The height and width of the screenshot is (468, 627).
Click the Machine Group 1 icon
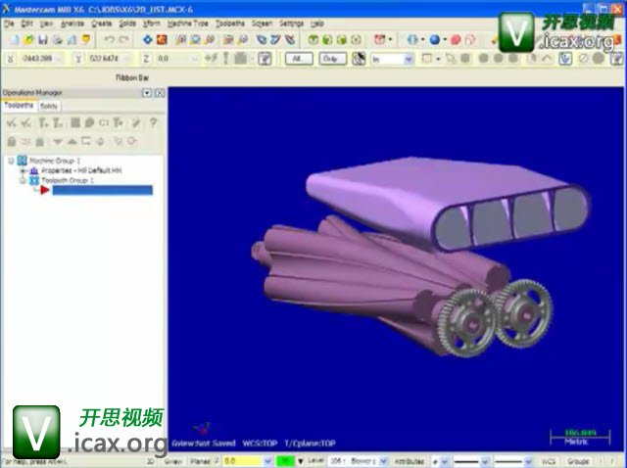pyautogui.click(x=22, y=161)
